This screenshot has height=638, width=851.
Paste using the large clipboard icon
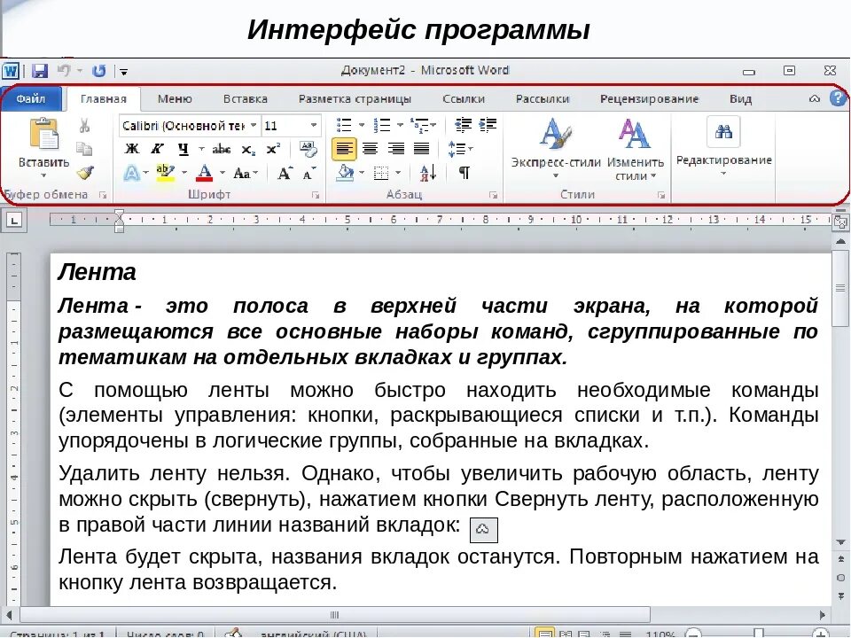click(44, 134)
